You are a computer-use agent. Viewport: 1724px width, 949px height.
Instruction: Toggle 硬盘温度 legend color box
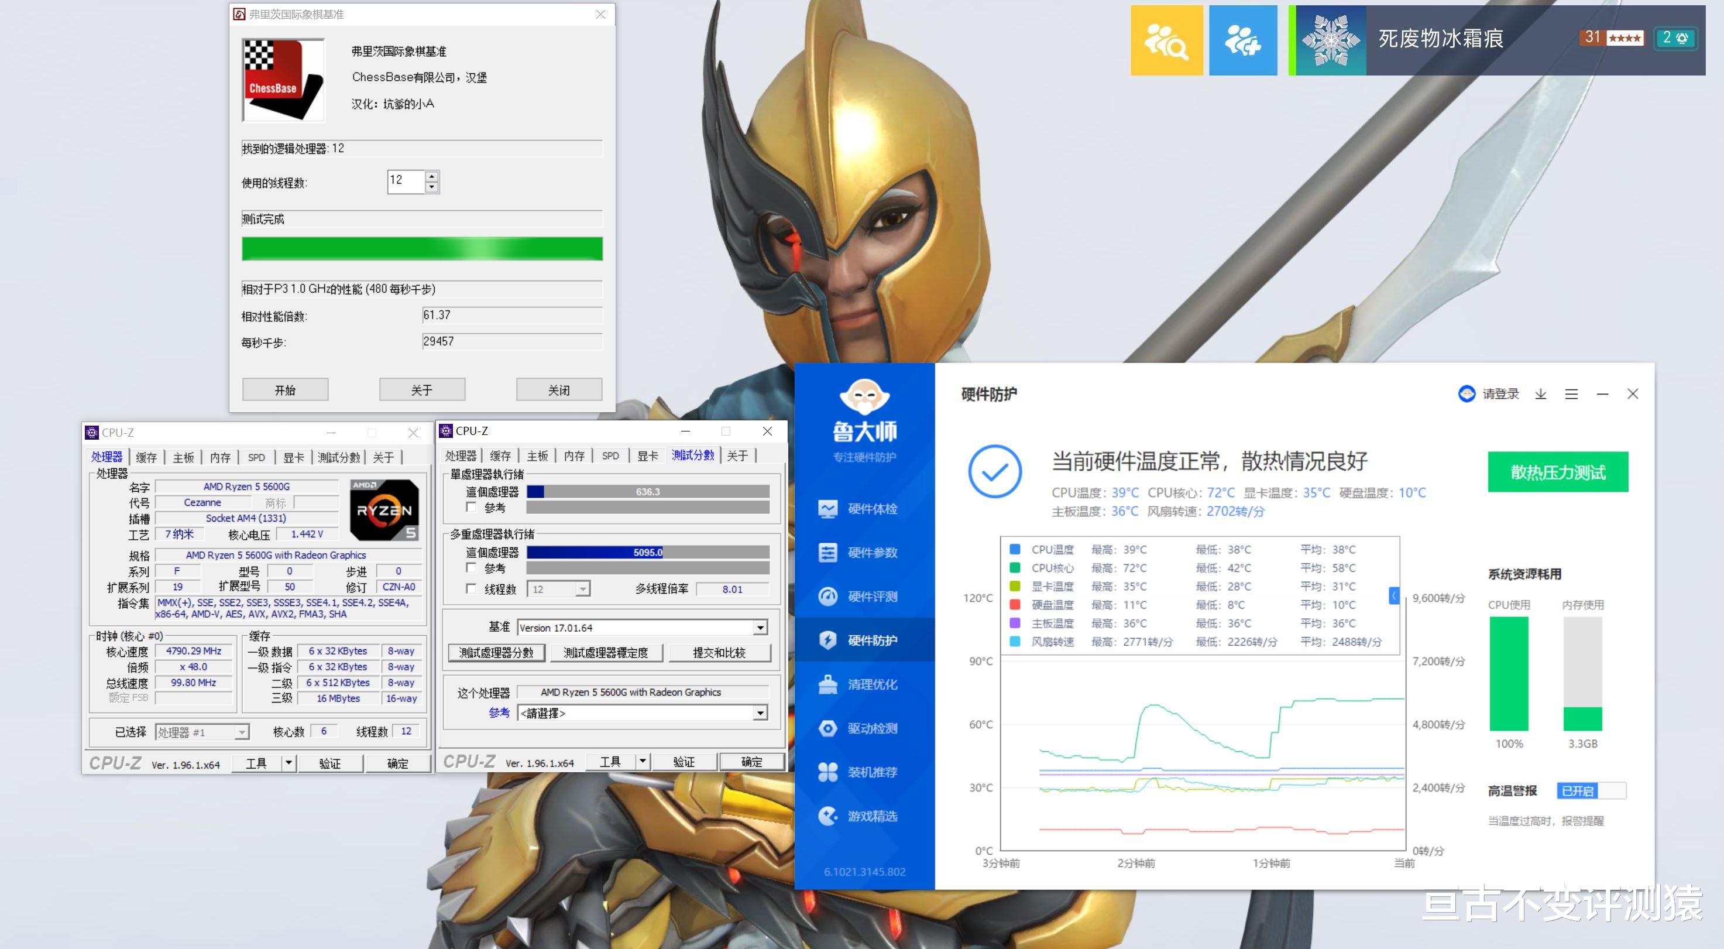[x=1015, y=605]
